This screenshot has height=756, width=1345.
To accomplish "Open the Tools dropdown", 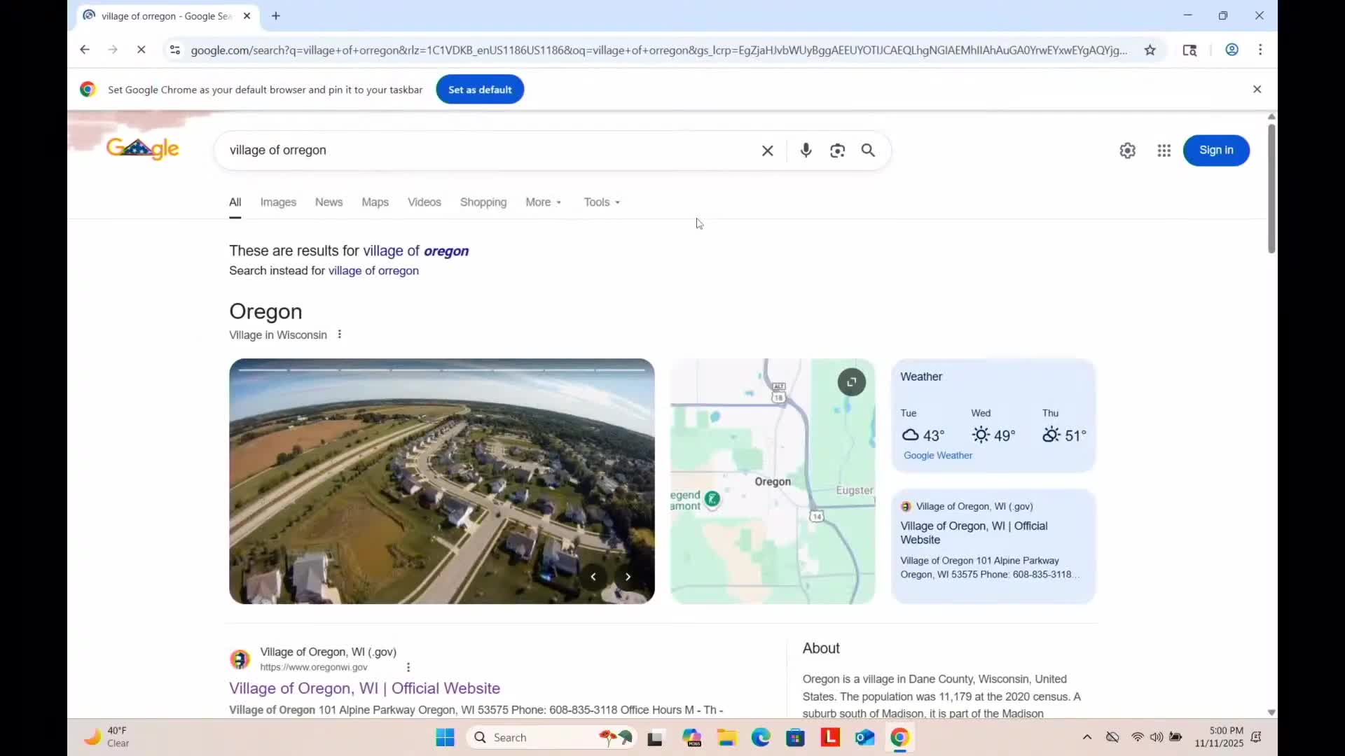I will click(602, 202).
